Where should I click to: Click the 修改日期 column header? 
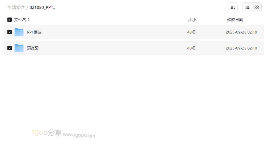(235, 20)
